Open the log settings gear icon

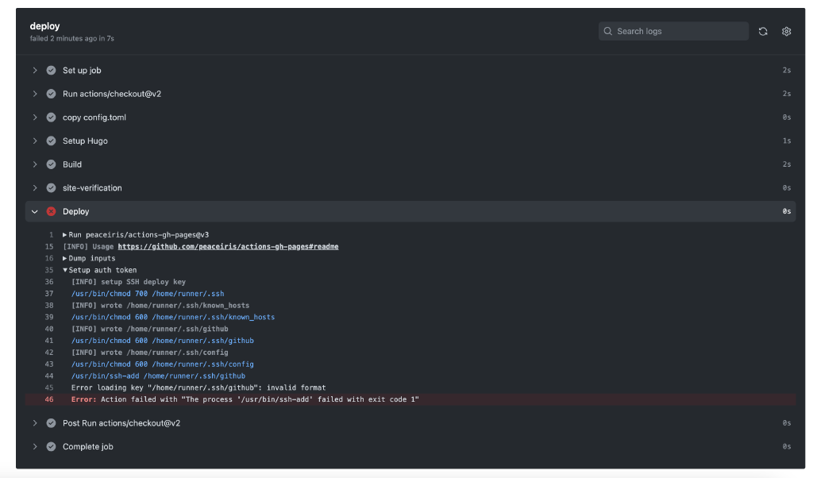(x=786, y=32)
